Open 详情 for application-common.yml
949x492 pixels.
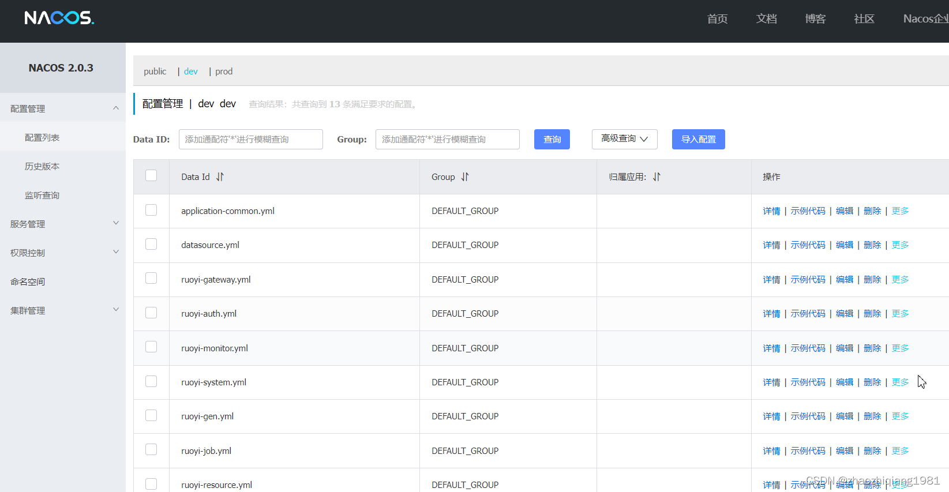(771, 211)
